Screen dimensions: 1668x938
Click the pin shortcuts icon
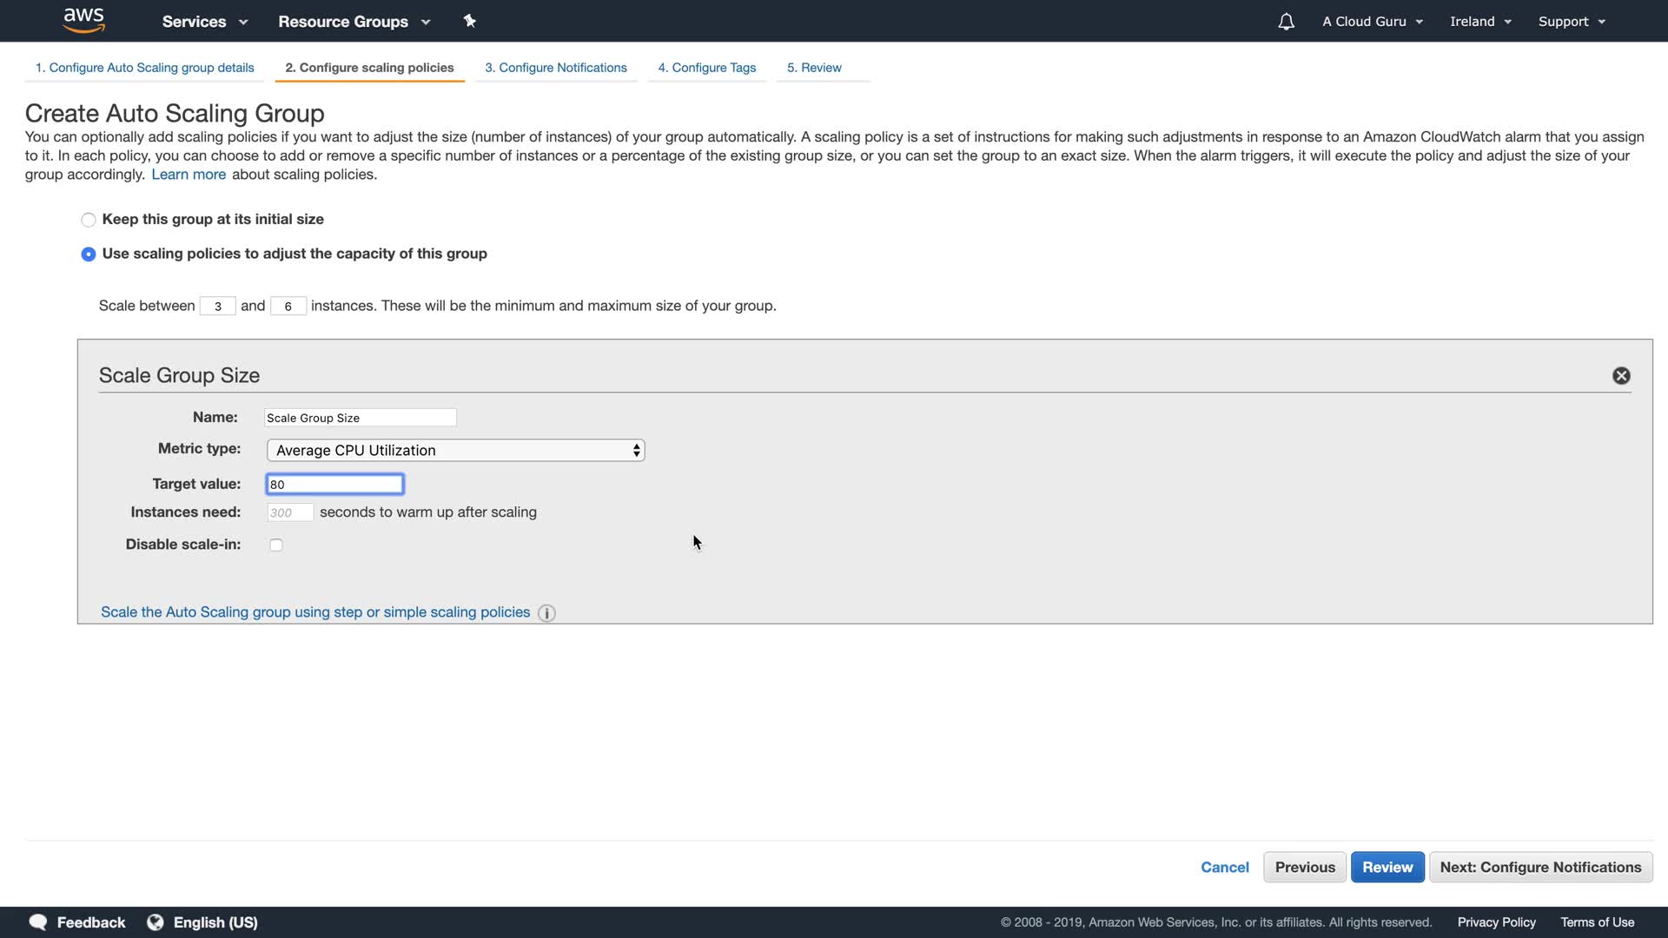pos(470,21)
